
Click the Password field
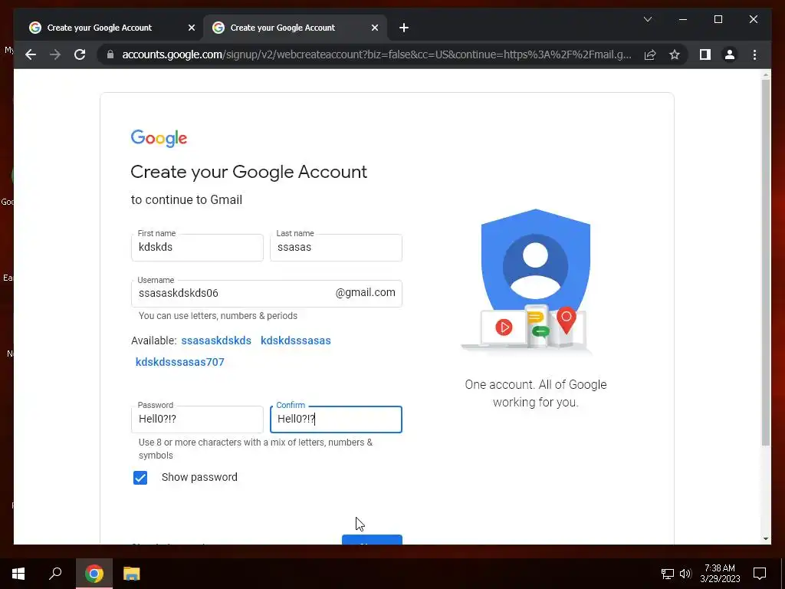(197, 420)
